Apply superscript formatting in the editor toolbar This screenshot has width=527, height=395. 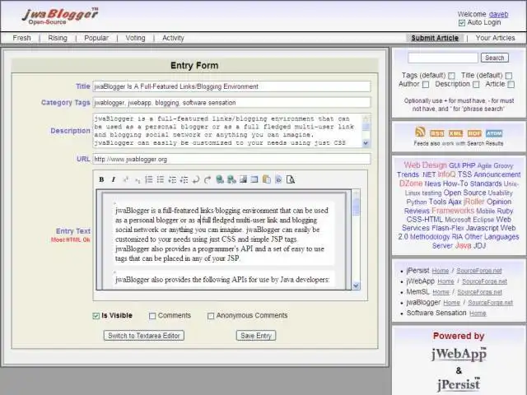pyautogui.click(x=126, y=179)
